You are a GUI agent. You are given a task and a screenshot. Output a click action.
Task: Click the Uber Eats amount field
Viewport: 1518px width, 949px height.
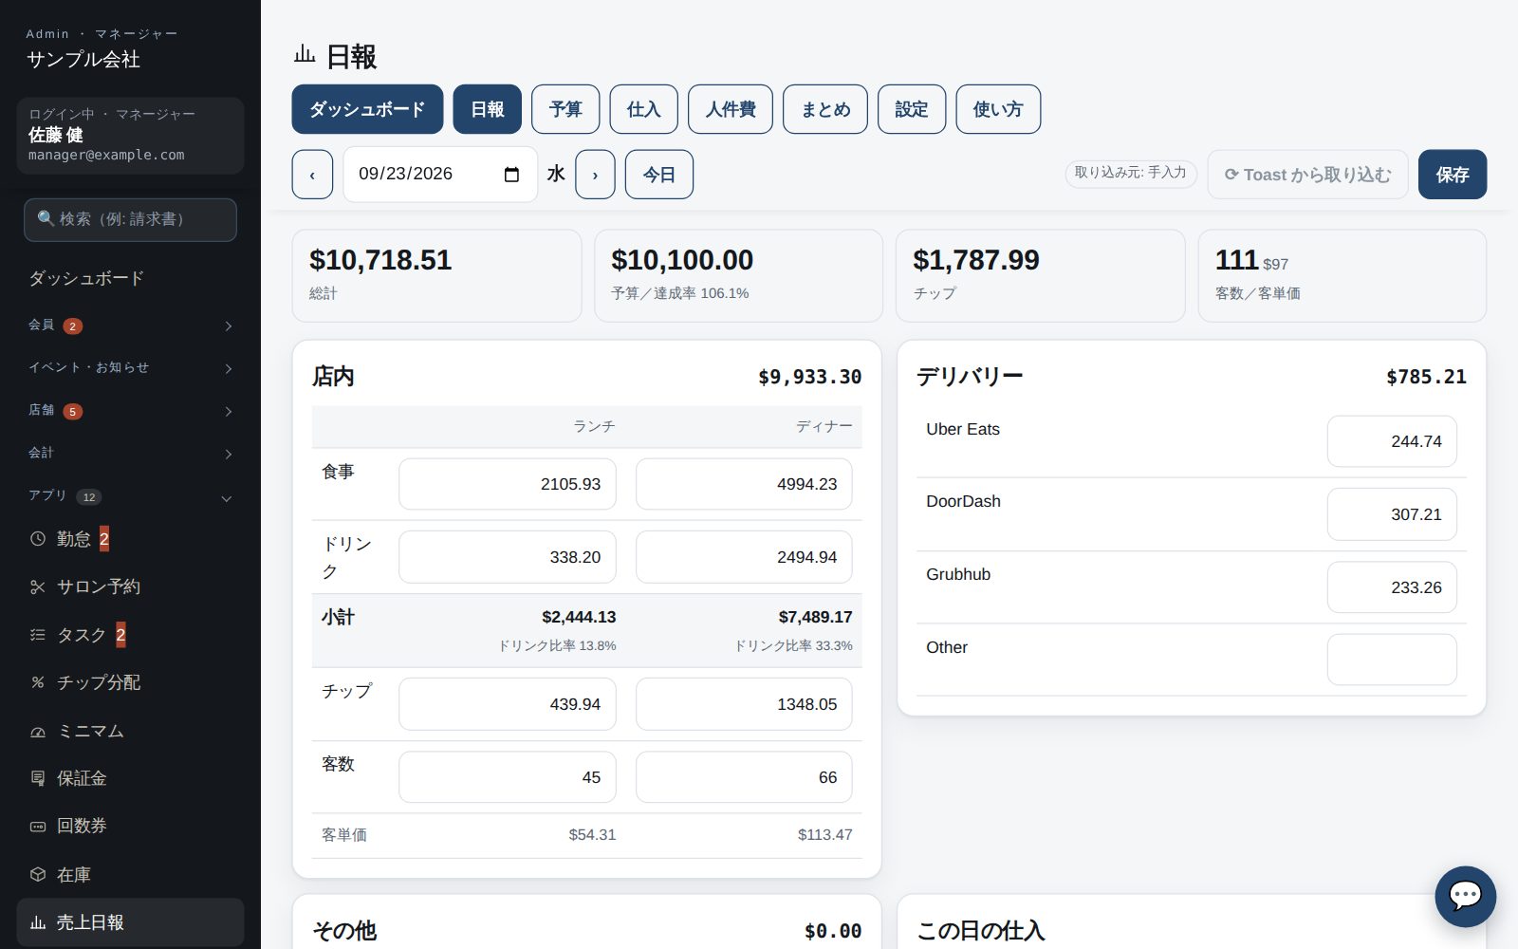point(1392,441)
